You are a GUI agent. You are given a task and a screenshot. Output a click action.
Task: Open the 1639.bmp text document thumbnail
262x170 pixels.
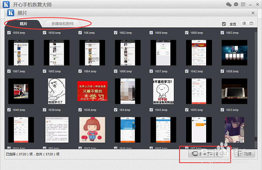click(x=57, y=130)
